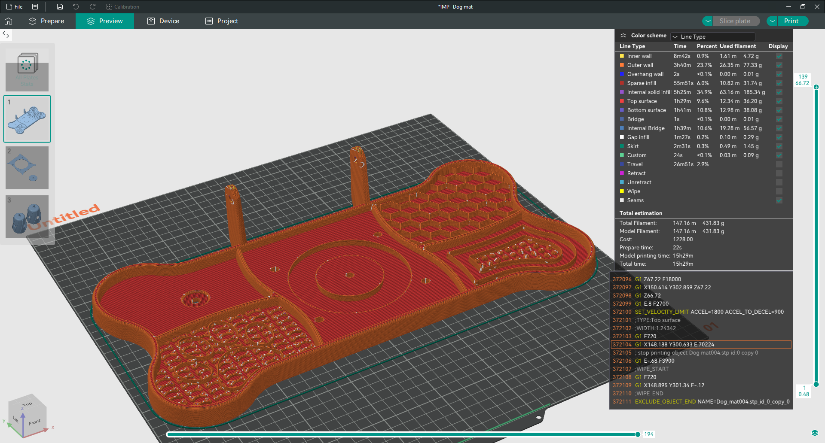Click the Redo arrow icon
This screenshot has width=825, height=443.
tap(92, 7)
